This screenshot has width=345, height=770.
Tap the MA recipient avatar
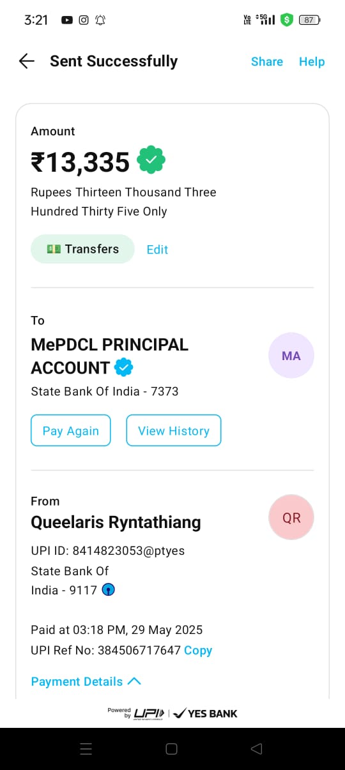(291, 356)
